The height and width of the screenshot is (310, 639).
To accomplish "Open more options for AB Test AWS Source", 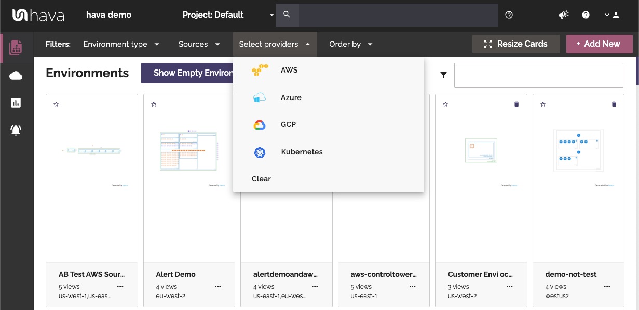I will (120, 286).
